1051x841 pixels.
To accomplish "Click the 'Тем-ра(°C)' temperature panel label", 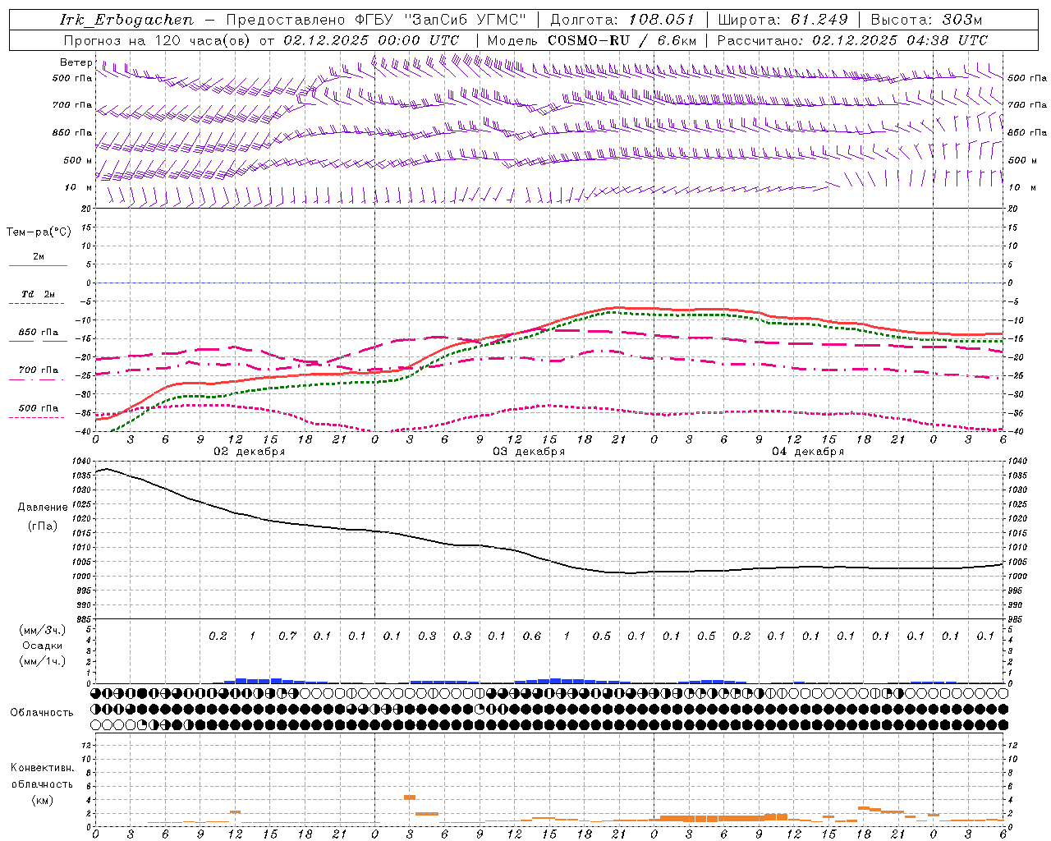I will (39, 232).
